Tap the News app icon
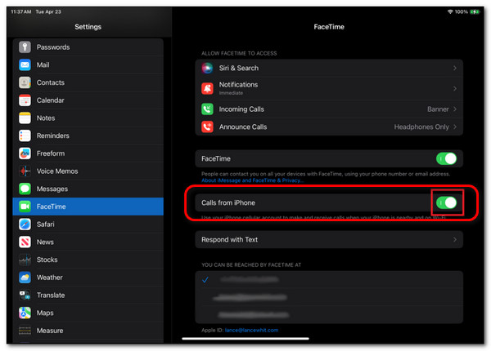This screenshot has height=351, width=491. pos(25,242)
